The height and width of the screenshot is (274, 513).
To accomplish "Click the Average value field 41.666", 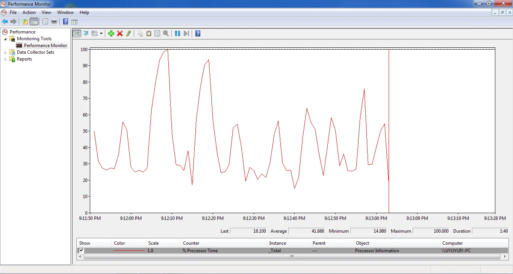I will tap(307, 231).
